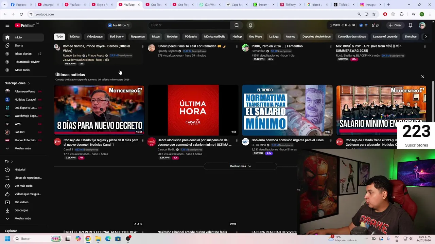Image resolution: width=435 pixels, height=244 pixels.
Task: Open Vídeos que me gustan
Action: click(23, 194)
